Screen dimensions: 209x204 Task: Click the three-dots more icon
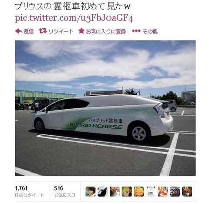coord(136,31)
